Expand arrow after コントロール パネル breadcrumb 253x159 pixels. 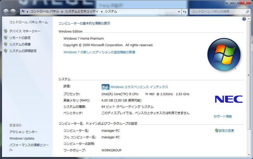tap(62, 12)
